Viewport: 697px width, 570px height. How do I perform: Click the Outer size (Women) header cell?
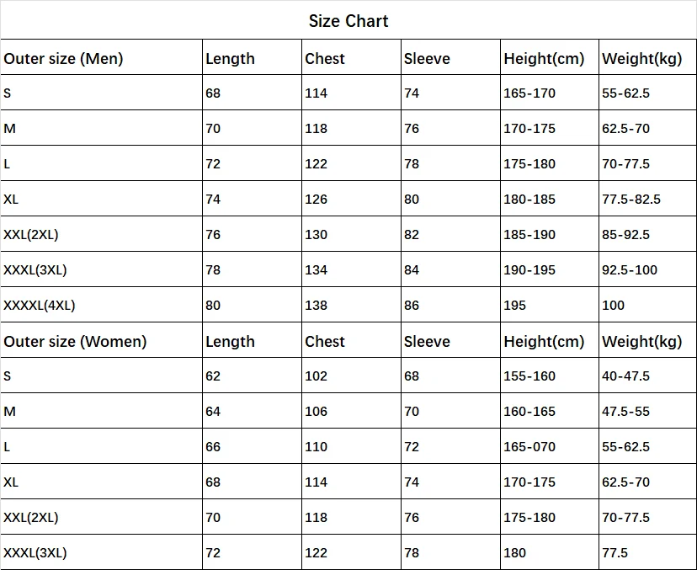(75, 342)
